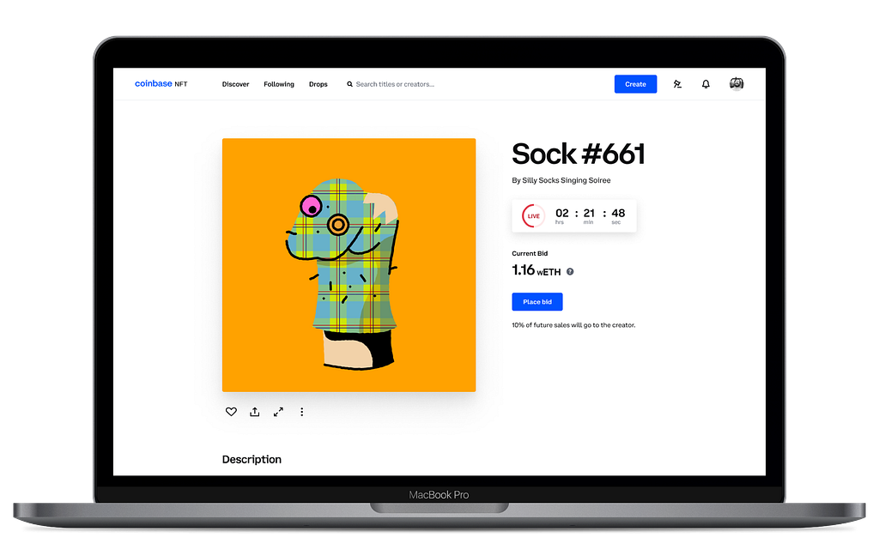Open the profile avatar menu

tap(736, 83)
